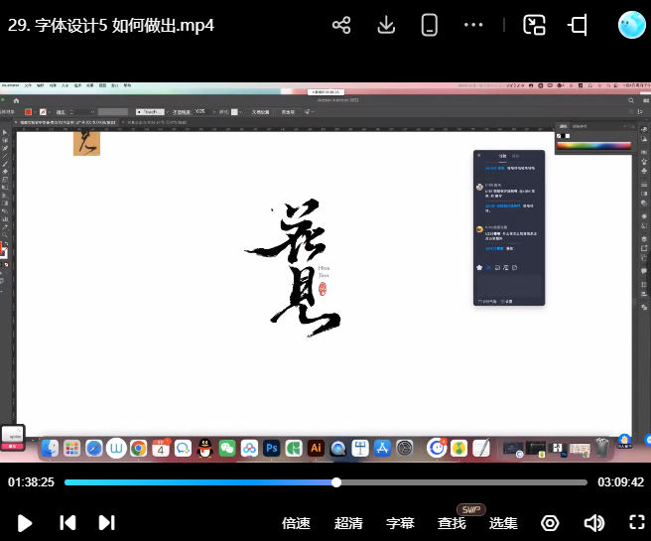The width and height of the screenshot is (651, 541).
Task: Click the crop window icon in top bar
Action: tap(579, 26)
